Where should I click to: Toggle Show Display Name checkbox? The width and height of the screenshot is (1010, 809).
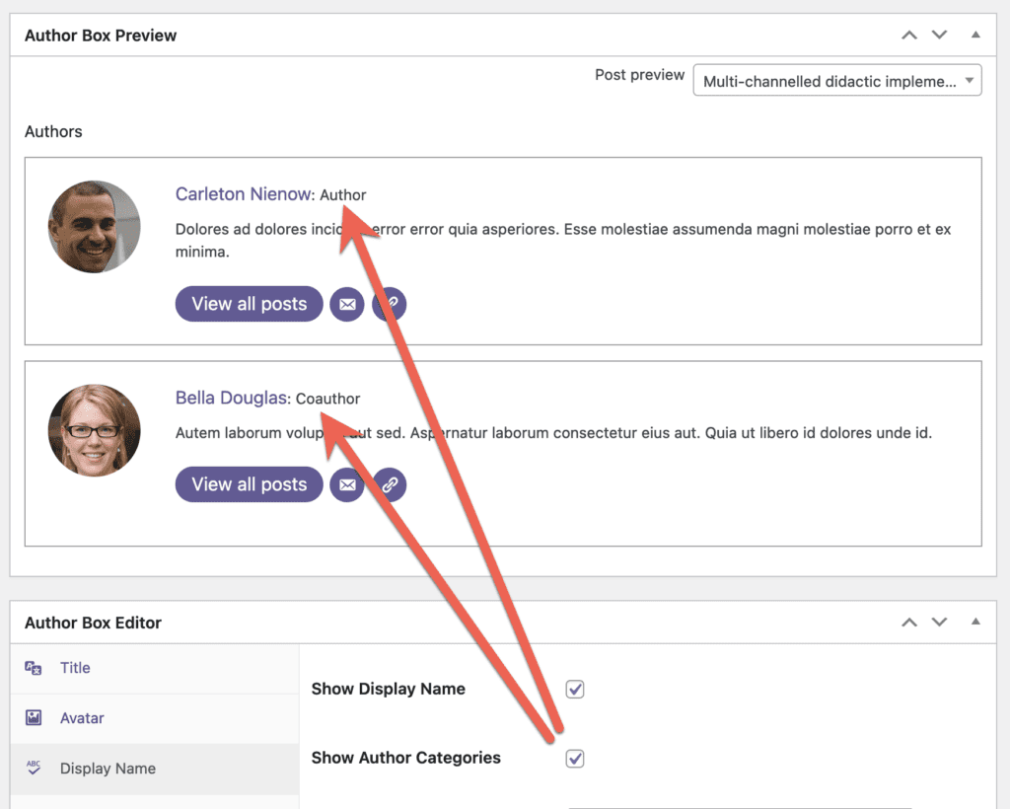[x=575, y=690]
